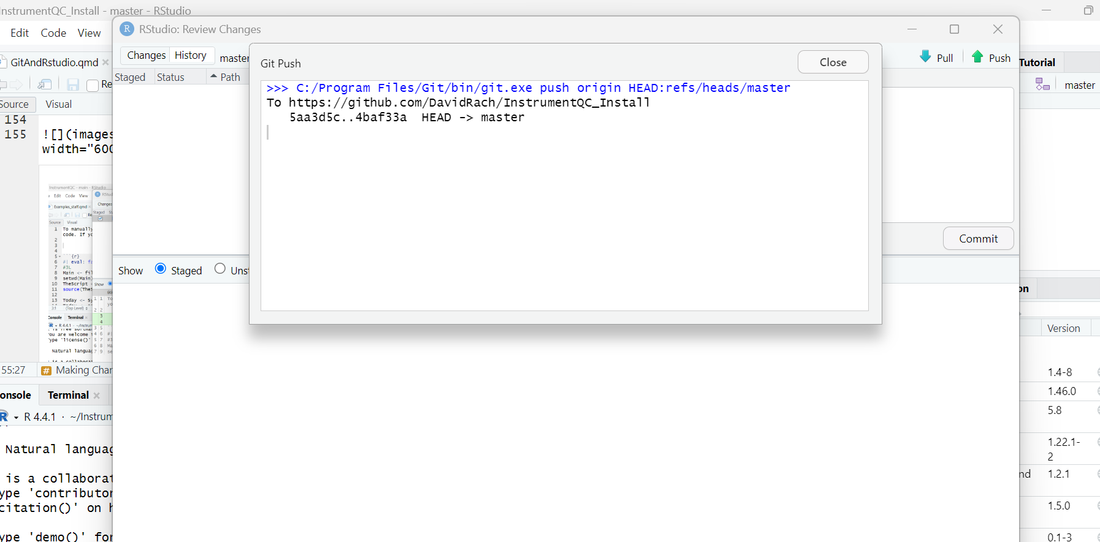Open the master branch switcher
Screen dimensions: 1100x542
coord(1079,85)
